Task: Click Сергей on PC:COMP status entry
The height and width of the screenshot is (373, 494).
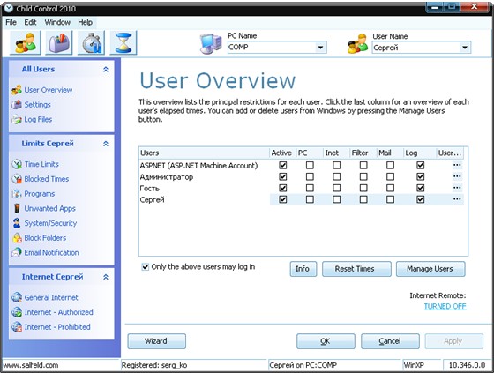Action: (x=303, y=365)
